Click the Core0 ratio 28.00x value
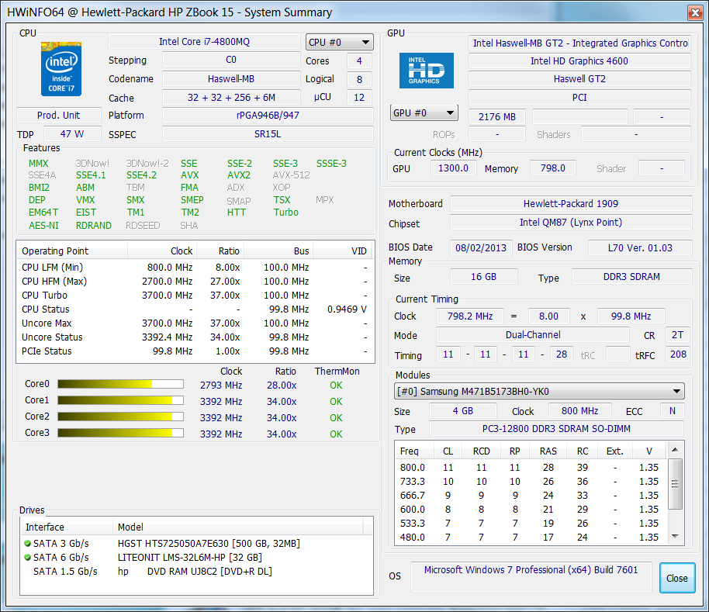Screen dimensions: 709x612 tap(282, 385)
